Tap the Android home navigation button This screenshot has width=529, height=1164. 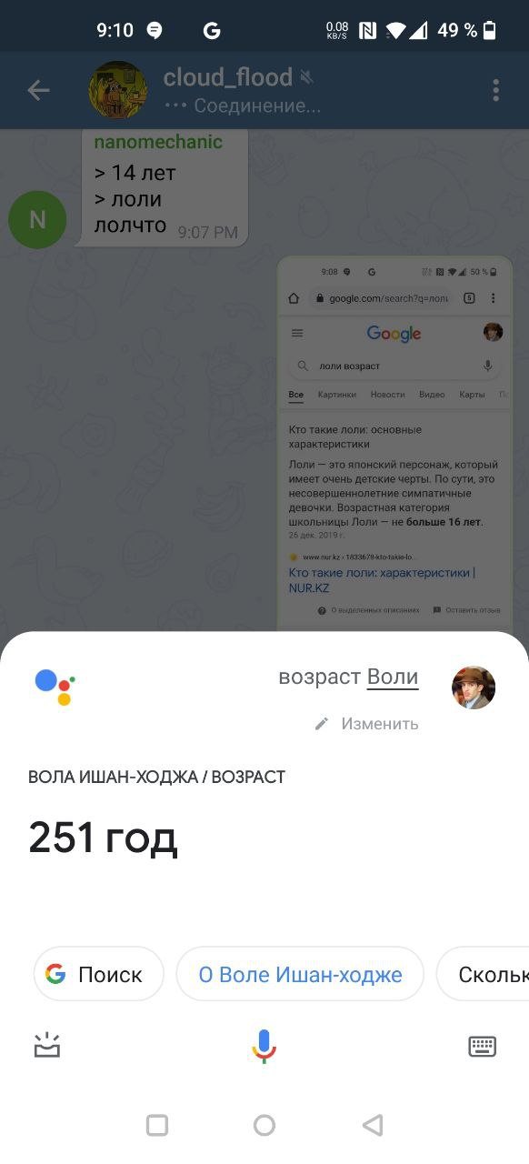click(x=264, y=1126)
